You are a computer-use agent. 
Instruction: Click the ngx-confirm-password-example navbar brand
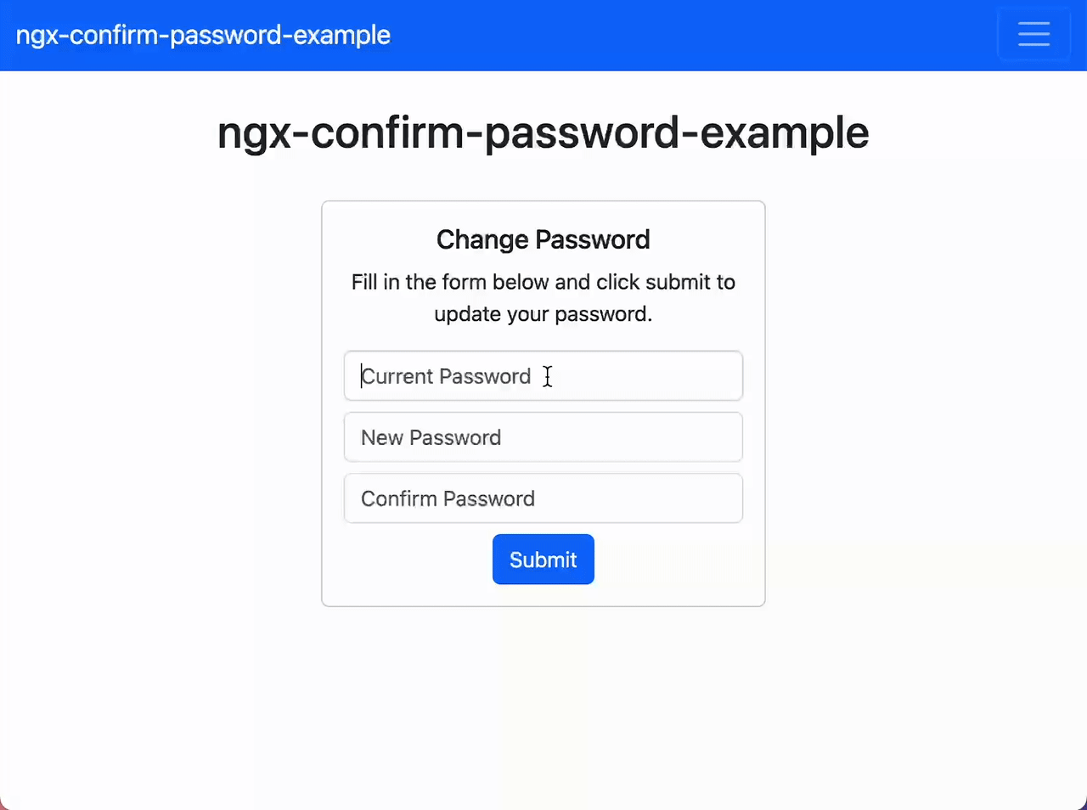pyautogui.click(x=203, y=35)
